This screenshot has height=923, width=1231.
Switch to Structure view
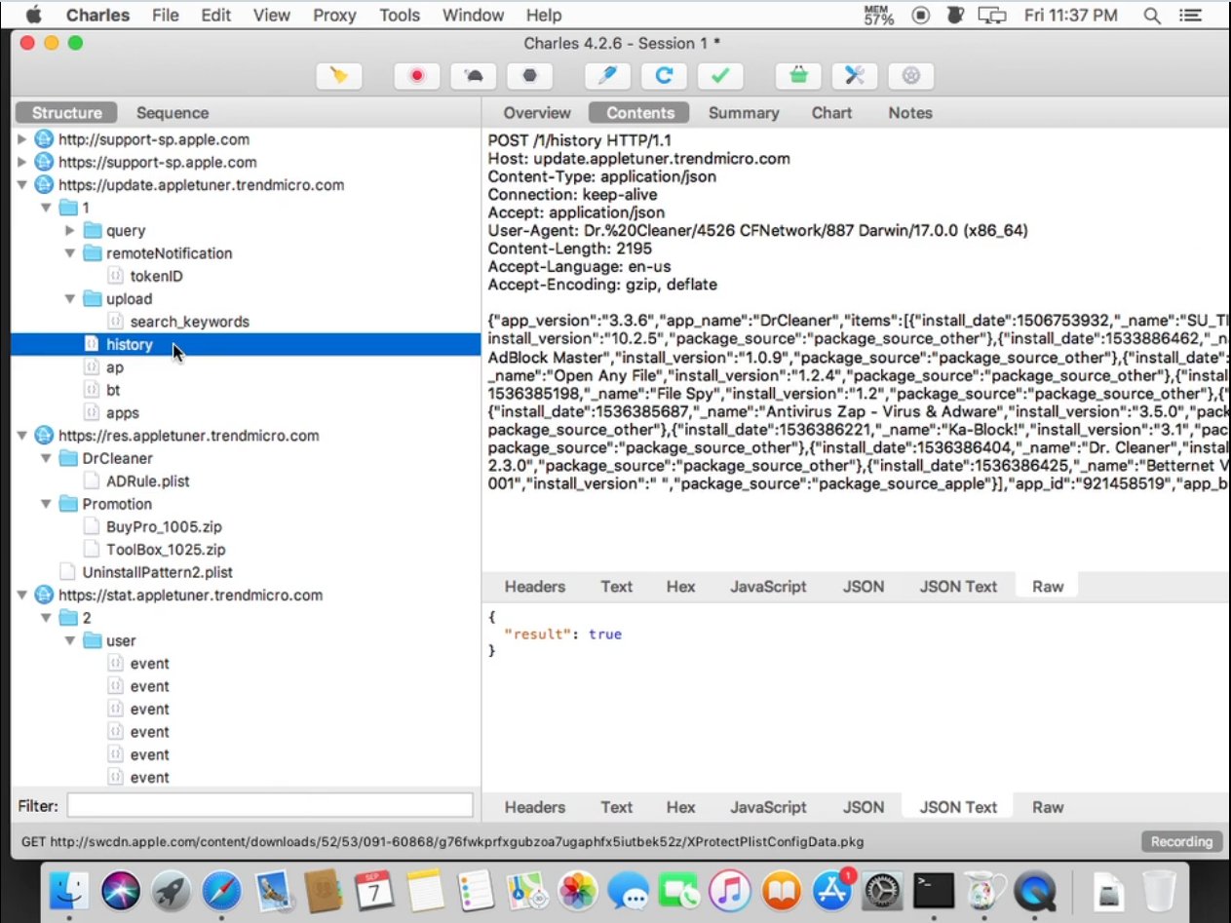(66, 113)
